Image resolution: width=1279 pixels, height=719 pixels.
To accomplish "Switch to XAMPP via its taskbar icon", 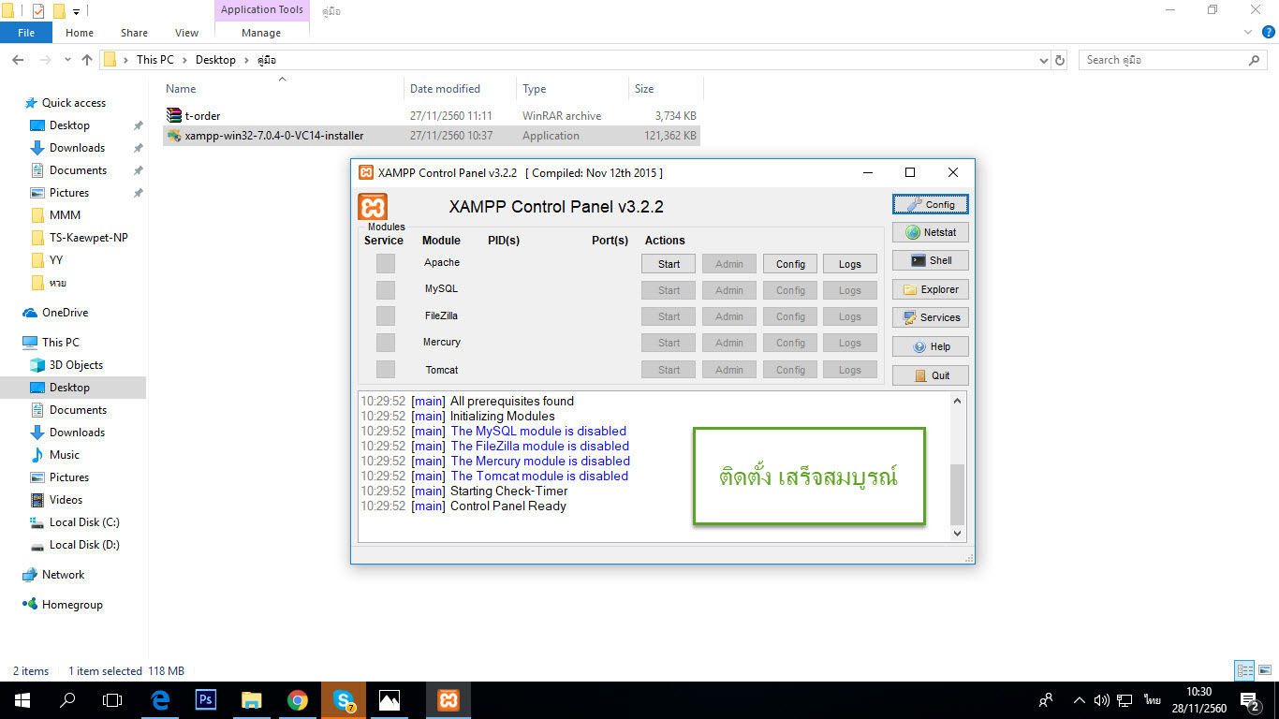I will 448,700.
